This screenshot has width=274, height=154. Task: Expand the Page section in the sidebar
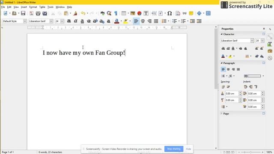pyautogui.click(x=221, y=114)
